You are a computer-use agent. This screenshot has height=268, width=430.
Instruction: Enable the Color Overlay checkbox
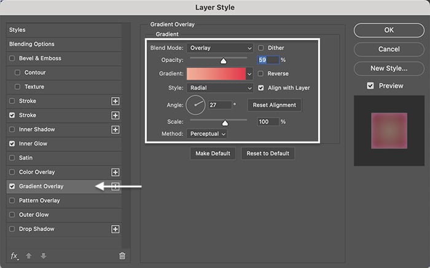12,172
